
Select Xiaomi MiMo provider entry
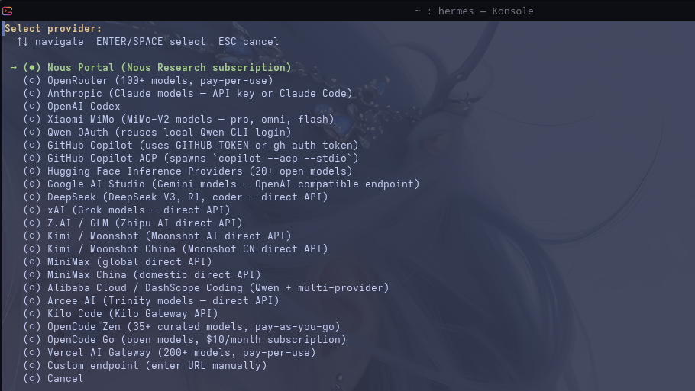click(179, 119)
